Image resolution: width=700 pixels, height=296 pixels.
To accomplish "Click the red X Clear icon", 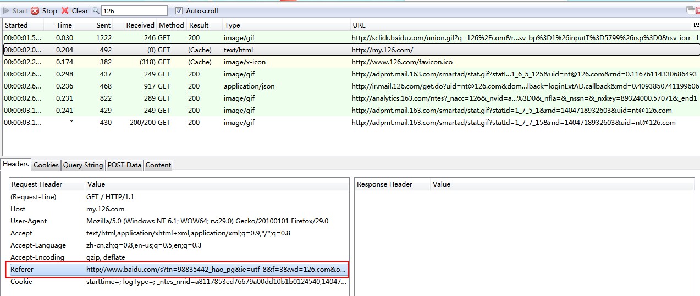I will tap(65, 10).
